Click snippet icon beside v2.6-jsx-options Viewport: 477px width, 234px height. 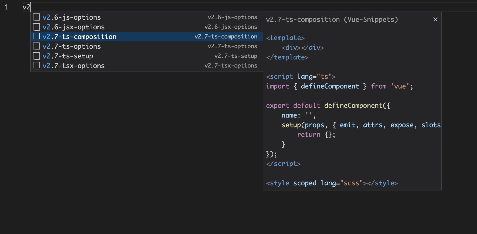[36, 27]
